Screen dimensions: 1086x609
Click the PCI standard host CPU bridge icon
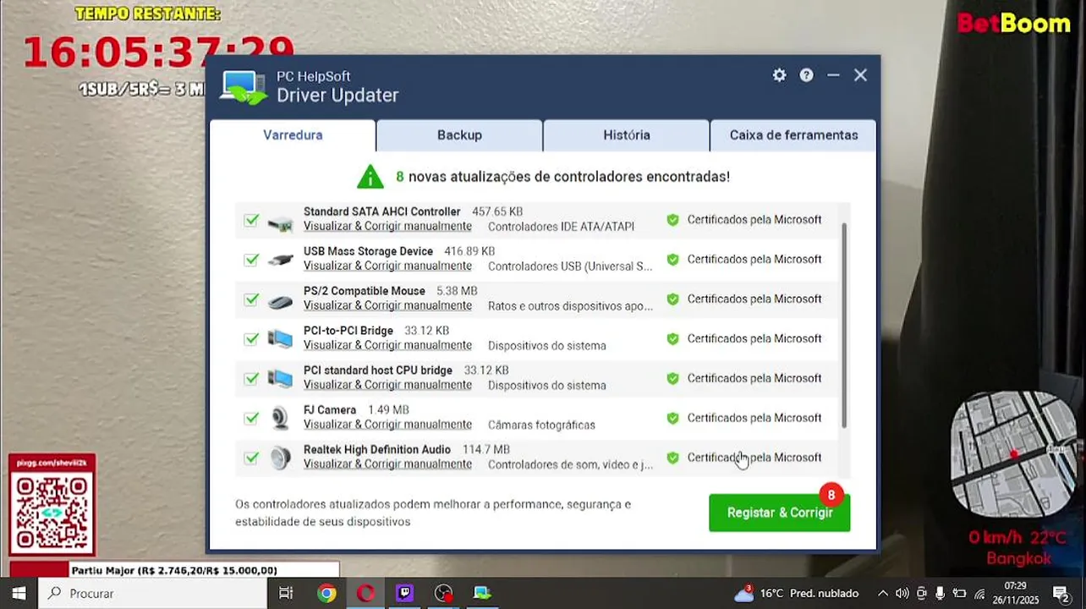[280, 379]
